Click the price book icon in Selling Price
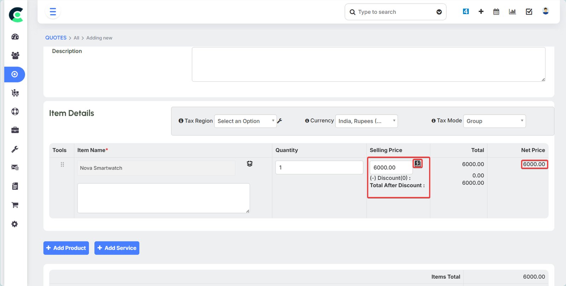The image size is (566, 286). tap(417, 164)
